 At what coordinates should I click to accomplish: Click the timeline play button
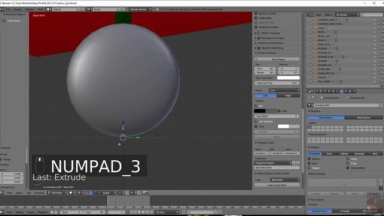143,212
